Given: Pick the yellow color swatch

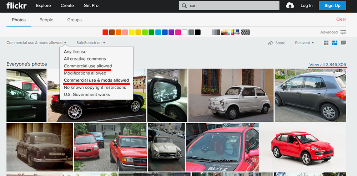Looking at the screenshot, I should (x=132, y=32).
